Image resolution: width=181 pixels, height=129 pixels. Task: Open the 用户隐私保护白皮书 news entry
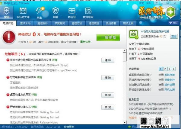pyautogui.click(x=151, y=104)
